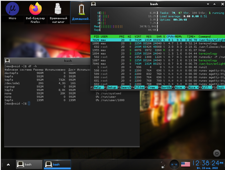The width and height of the screenshot is (225, 170).
Task: Click /run/user/1000 mount path
Action: pyautogui.click(x=113, y=100)
